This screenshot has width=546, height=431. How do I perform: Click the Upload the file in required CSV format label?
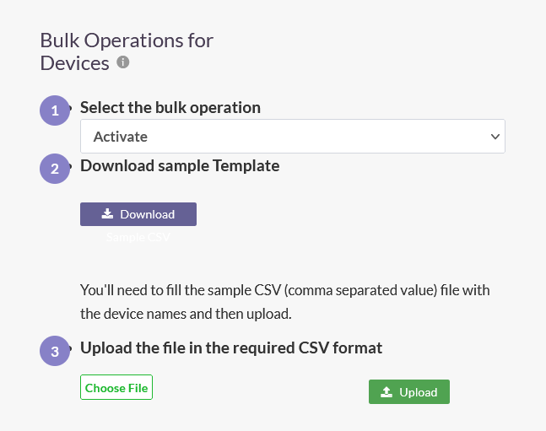point(231,347)
